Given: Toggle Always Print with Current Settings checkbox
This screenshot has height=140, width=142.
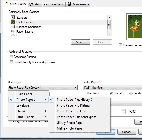Looking at the screenshot, I should (x=10, y=122).
